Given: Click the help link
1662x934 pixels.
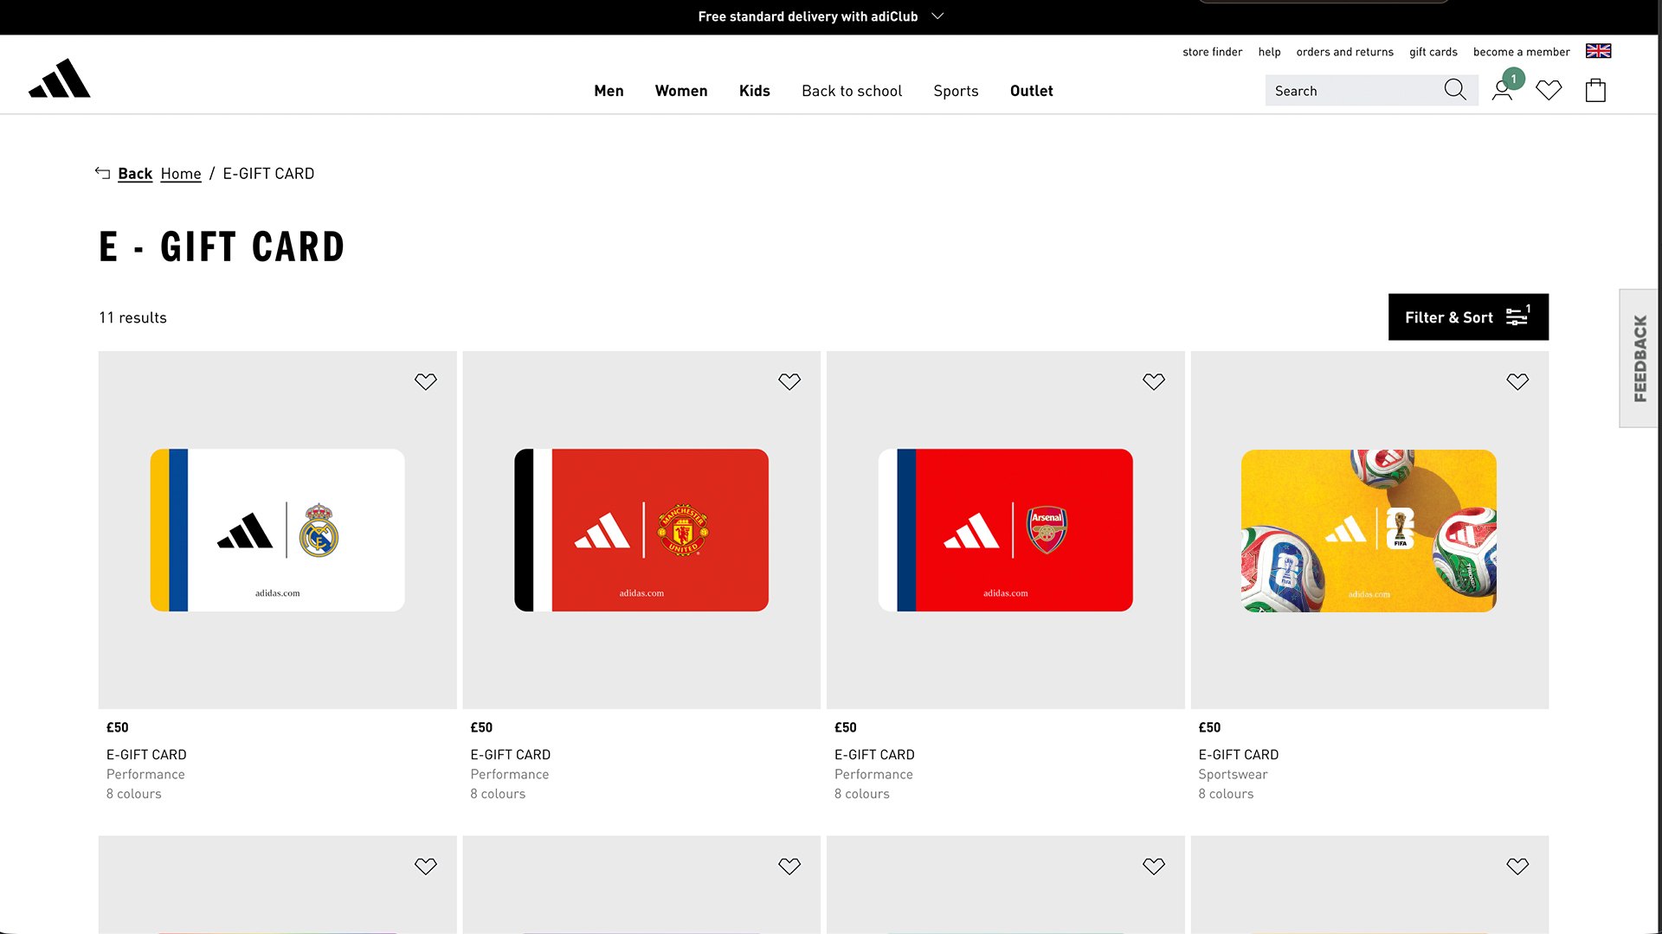Looking at the screenshot, I should (x=1269, y=52).
